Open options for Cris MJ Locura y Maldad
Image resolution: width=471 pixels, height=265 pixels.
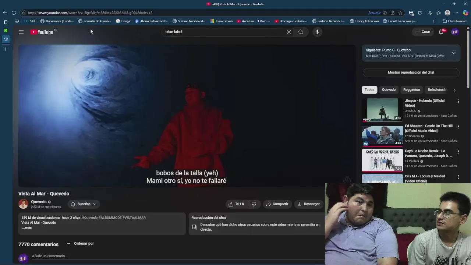click(x=458, y=177)
